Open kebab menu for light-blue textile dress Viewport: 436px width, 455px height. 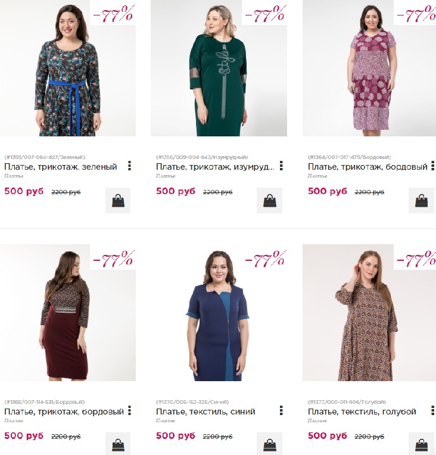tap(432, 411)
